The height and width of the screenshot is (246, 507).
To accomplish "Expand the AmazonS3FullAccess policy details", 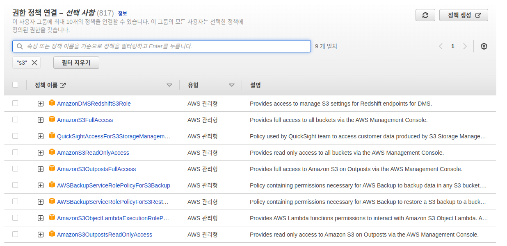I will pyautogui.click(x=41, y=120).
